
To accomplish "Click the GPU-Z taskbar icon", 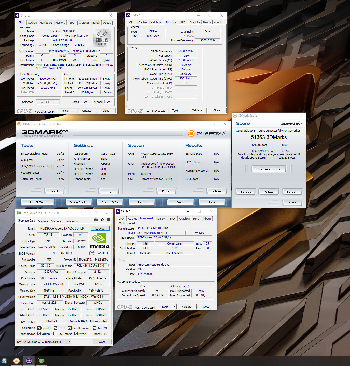I will [41, 361].
